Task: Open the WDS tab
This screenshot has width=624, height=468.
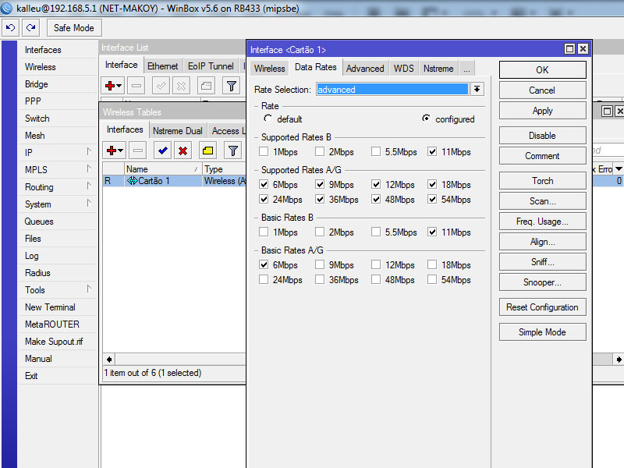Action: [x=403, y=69]
